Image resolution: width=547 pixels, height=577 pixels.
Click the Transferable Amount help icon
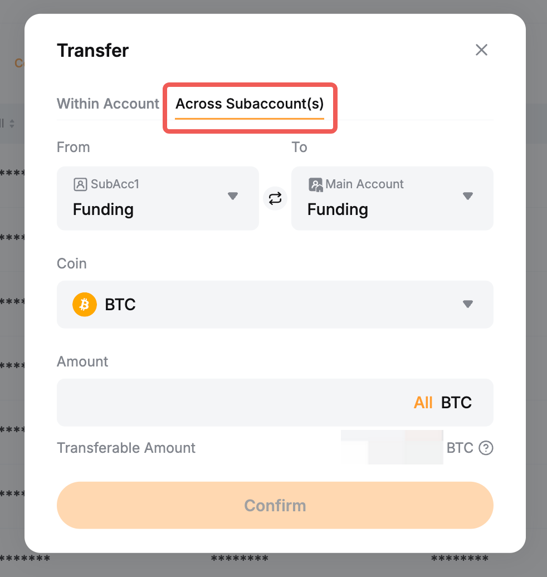[x=486, y=448]
